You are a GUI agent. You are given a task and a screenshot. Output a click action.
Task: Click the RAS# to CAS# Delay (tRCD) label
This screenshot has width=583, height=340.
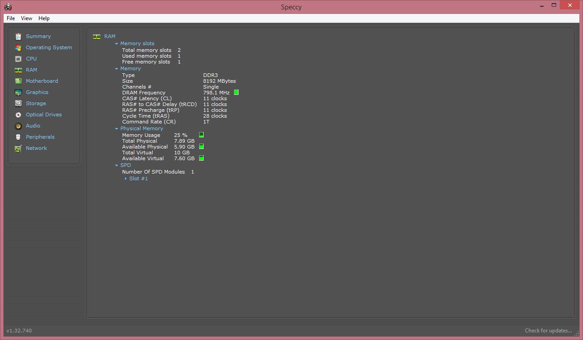159,104
